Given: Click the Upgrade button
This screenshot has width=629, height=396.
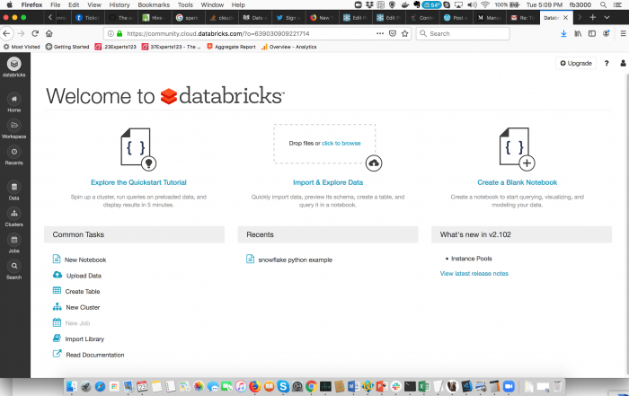Looking at the screenshot, I should pos(575,64).
